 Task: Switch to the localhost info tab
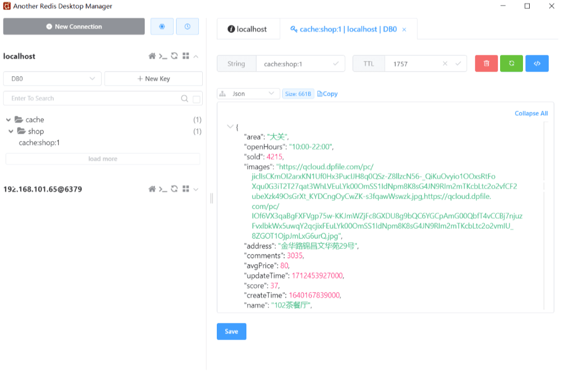point(248,29)
